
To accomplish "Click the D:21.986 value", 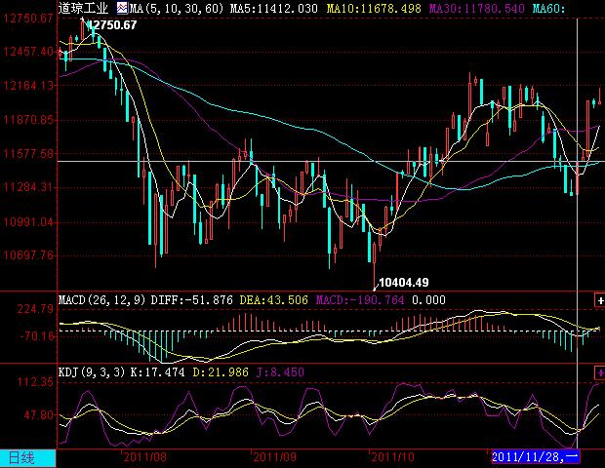I will [221, 372].
